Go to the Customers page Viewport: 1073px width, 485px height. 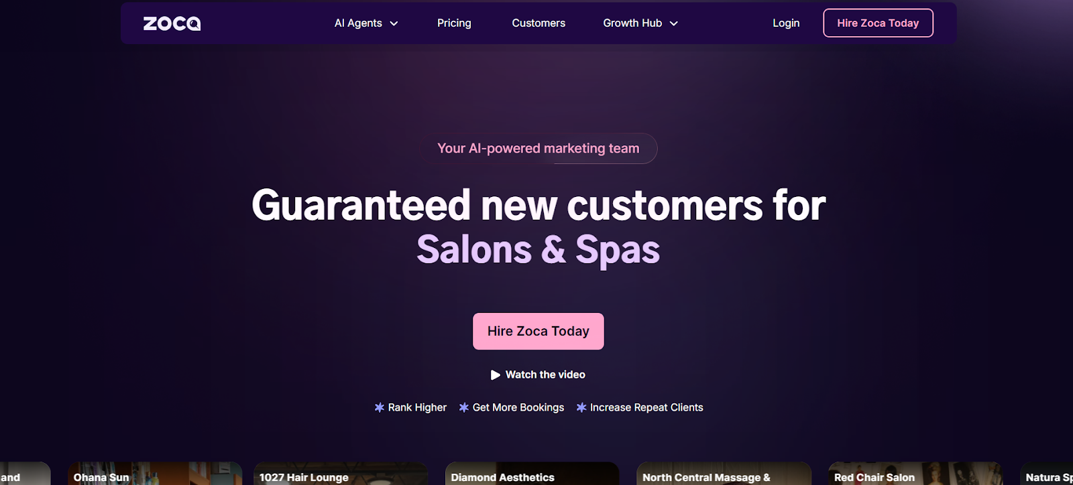pos(539,23)
